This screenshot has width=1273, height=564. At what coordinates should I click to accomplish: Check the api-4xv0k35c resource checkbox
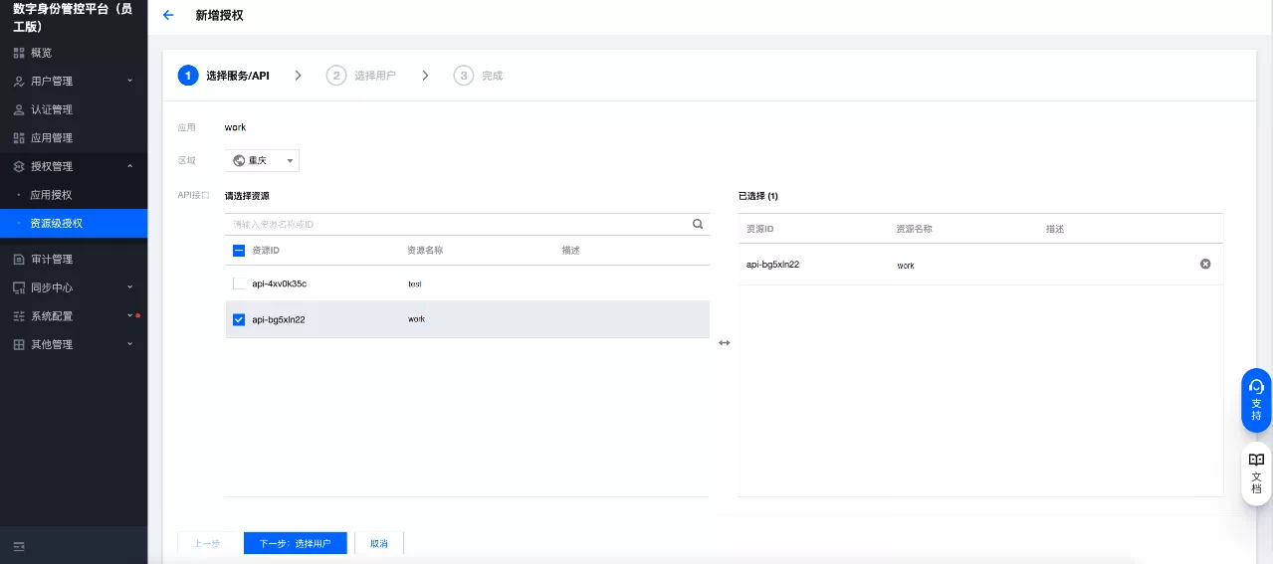[x=239, y=283]
